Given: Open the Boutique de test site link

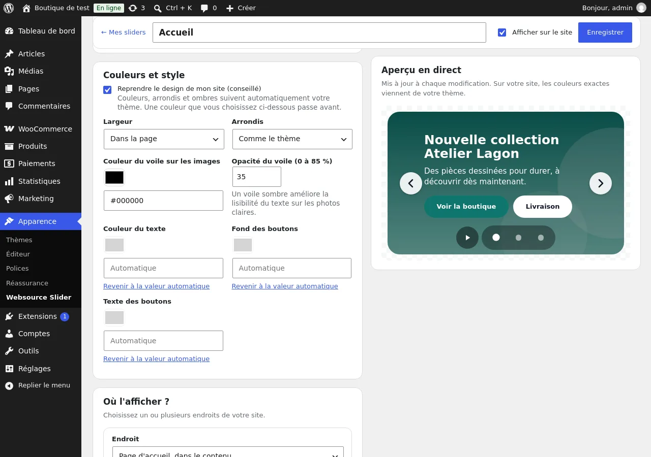Looking at the screenshot, I should click(x=56, y=8).
